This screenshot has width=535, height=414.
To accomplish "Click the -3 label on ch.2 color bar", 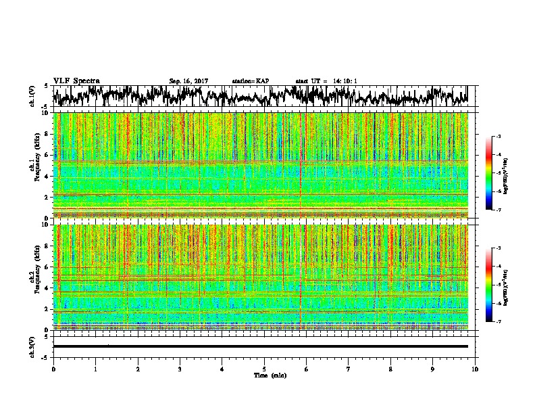I will tap(498, 248).
